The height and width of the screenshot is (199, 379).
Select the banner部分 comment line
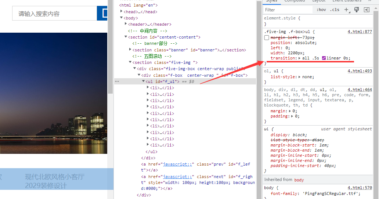pos(155,43)
